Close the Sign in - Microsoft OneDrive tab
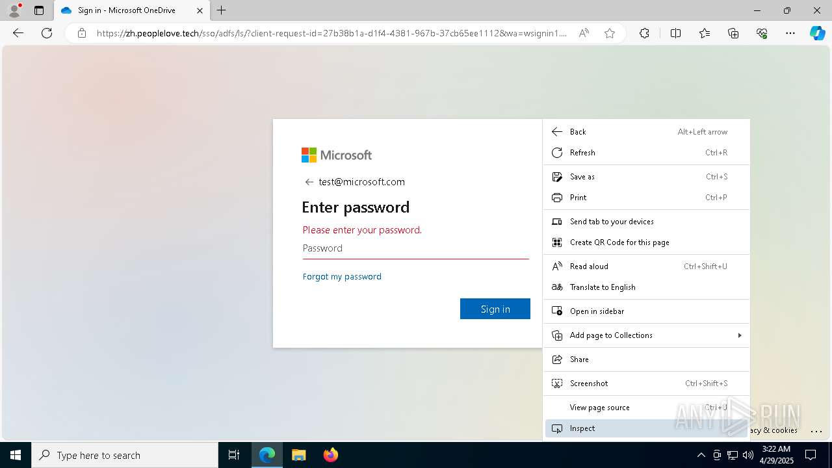832x468 pixels. pos(200,10)
